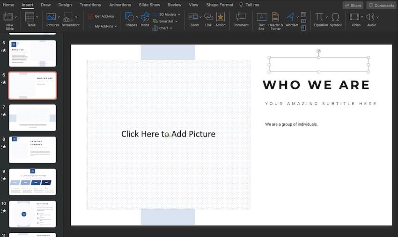Insert a hyperlink with the Link icon

[208, 17]
